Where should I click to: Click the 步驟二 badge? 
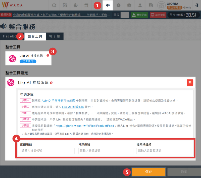click(25, 107)
